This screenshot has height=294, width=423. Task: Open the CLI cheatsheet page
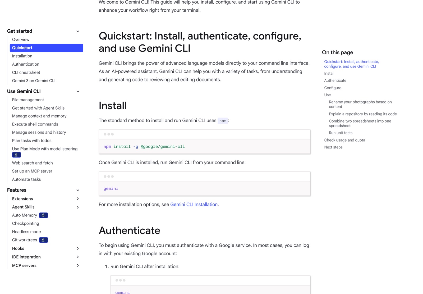point(26,72)
